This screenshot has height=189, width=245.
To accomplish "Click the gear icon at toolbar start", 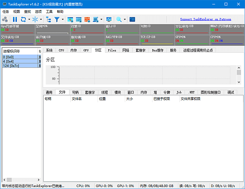I will pos(6,19).
